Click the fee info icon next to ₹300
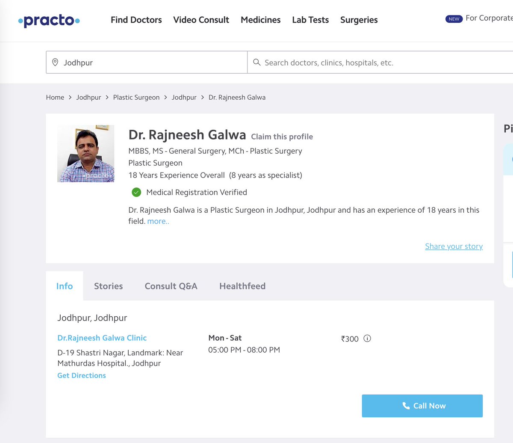The height and width of the screenshot is (443, 513). point(367,339)
